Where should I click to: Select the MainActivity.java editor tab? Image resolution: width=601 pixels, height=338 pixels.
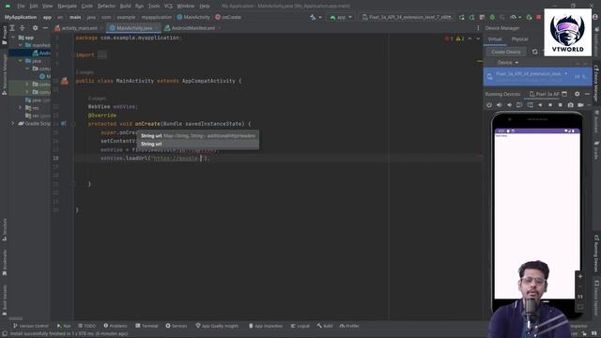pyautogui.click(x=133, y=28)
